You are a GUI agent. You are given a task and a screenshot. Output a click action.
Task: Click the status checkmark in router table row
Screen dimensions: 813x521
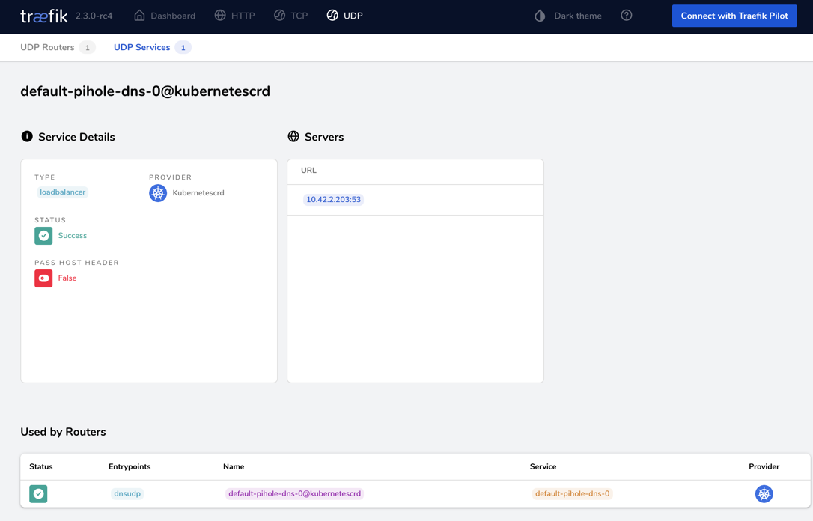tap(37, 493)
